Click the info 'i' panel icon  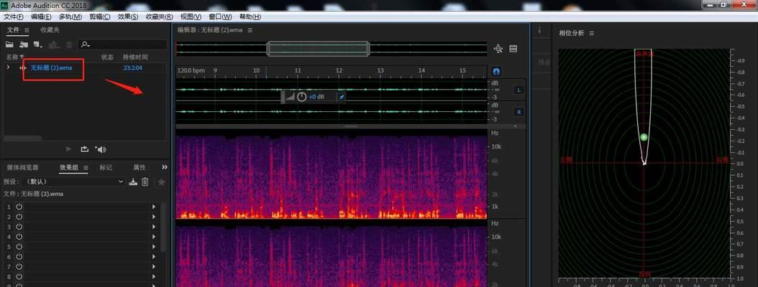pyautogui.click(x=539, y=30)
